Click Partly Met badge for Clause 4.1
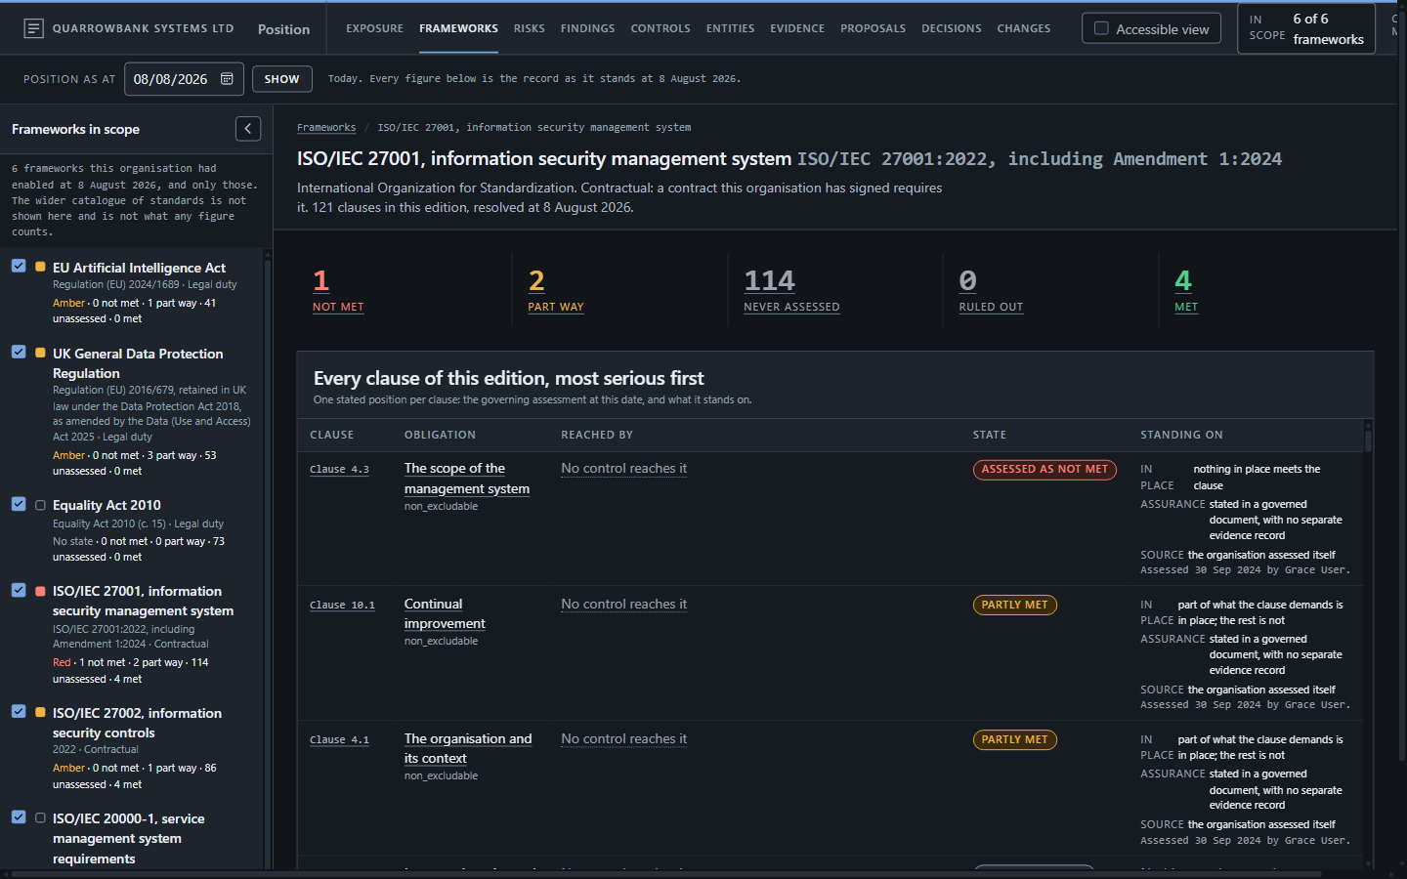 pos(1014,739)
